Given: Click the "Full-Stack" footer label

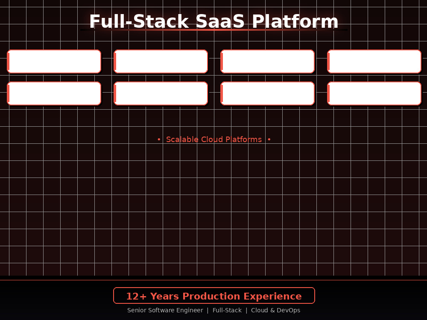Looking at the screenshot, I should (227, 310).
